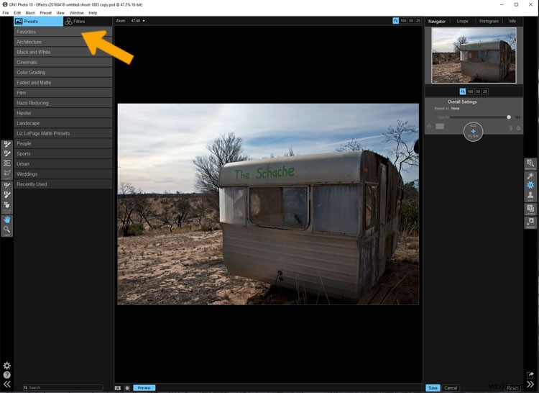Toggle the mask view circle icon
Image resolution: width=539 pixels, height=393 pixels.
click(127, 388)
